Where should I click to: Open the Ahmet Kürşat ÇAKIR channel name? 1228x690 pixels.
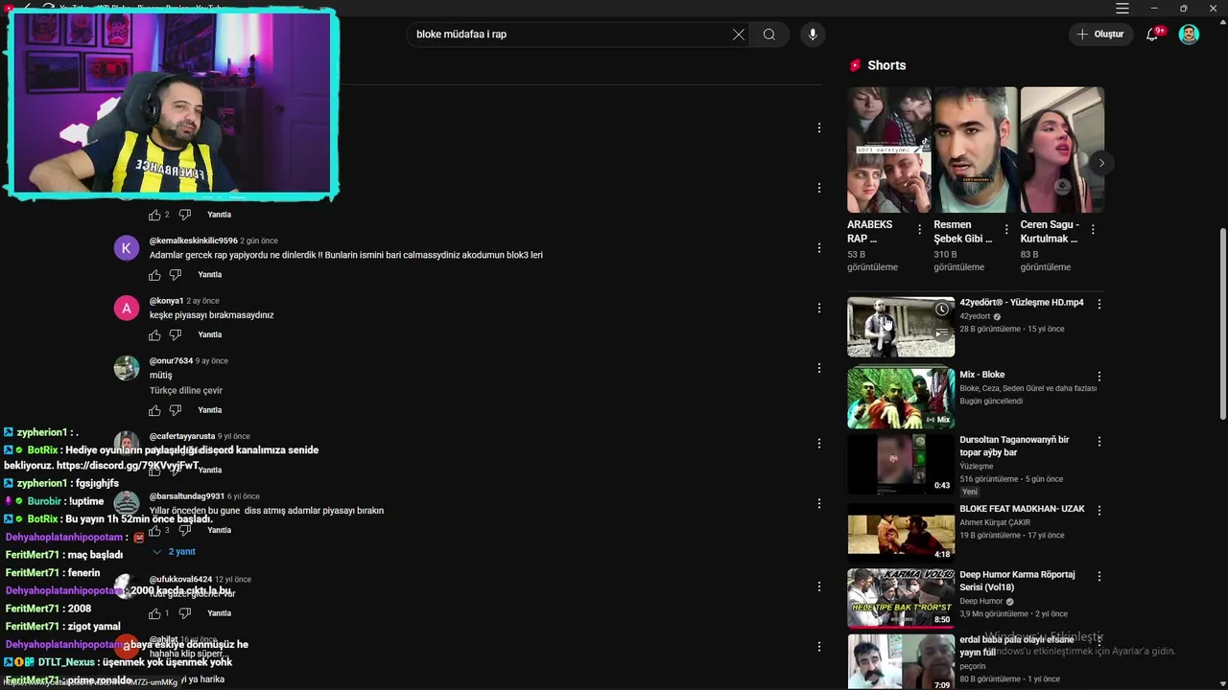(x=995, y=522)
